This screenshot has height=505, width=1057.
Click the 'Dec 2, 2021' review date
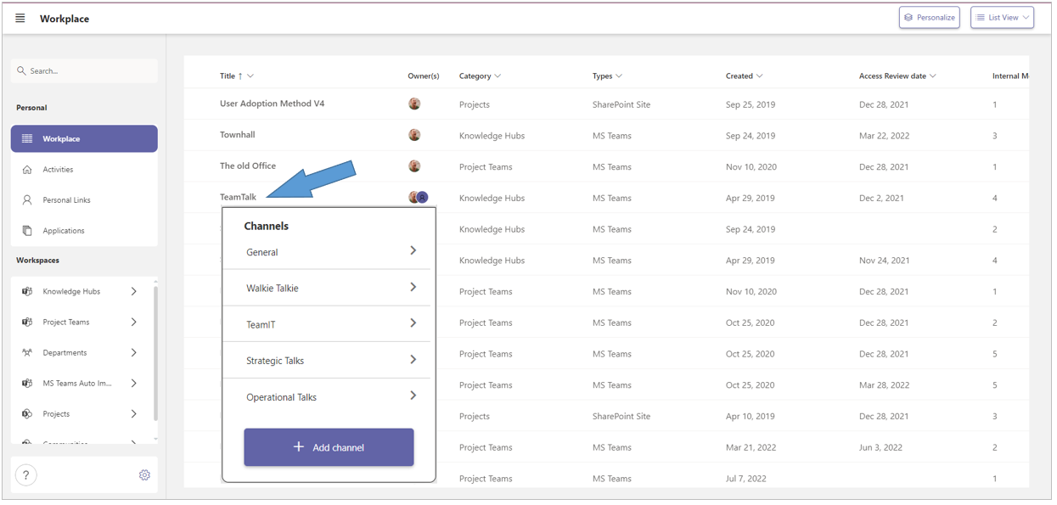pos(881,198)
